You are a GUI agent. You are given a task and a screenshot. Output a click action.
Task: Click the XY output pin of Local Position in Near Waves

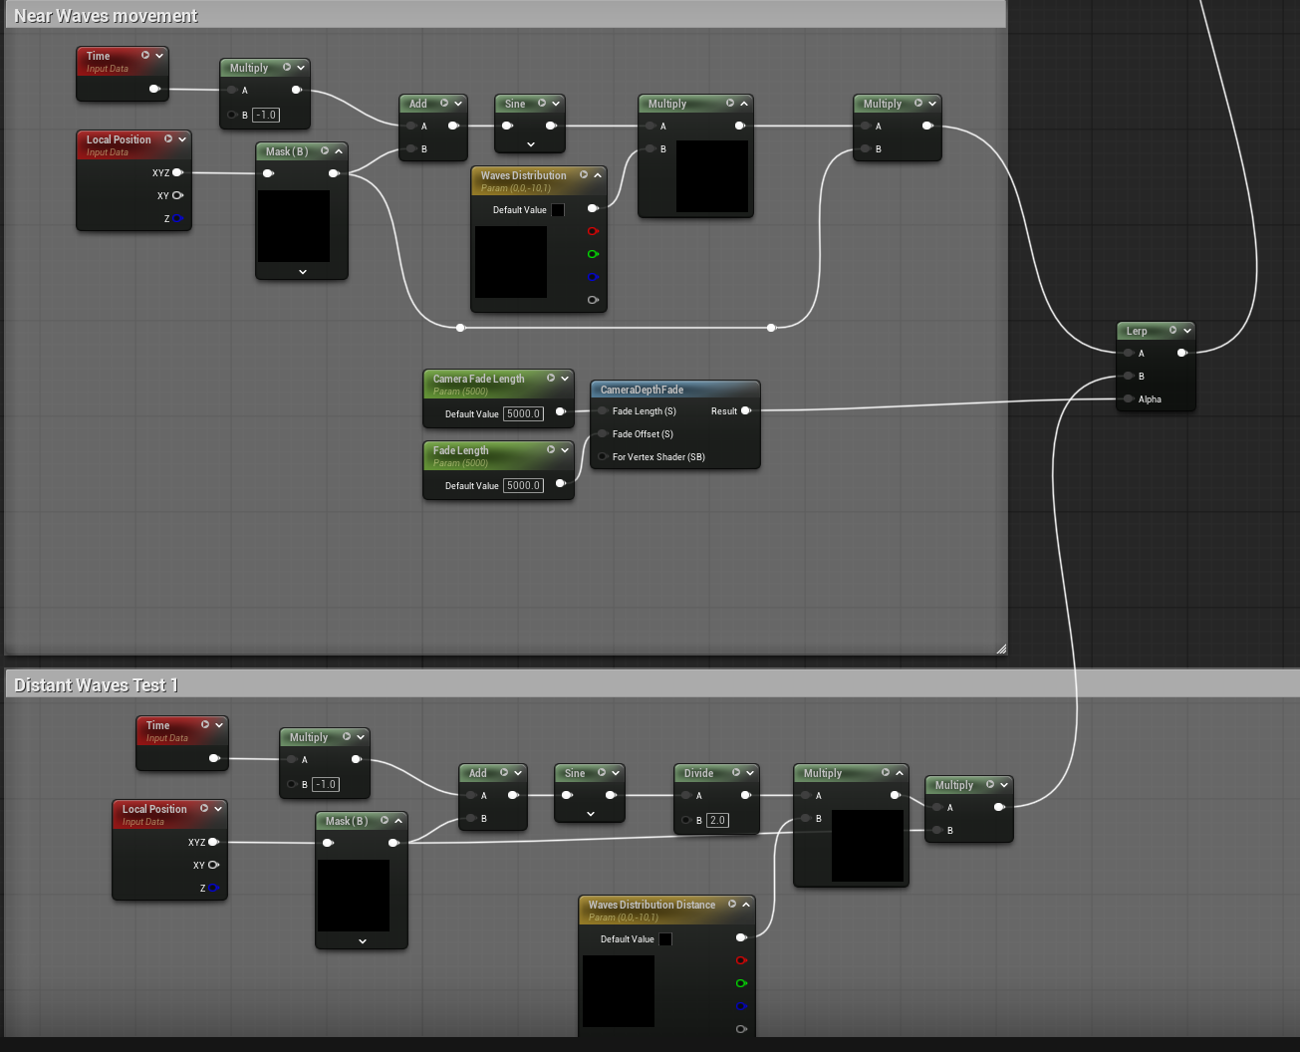click(178, 195)
